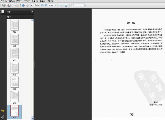165x120 pixels.
Task: Click inside the find search box
Action: [77, 5]
